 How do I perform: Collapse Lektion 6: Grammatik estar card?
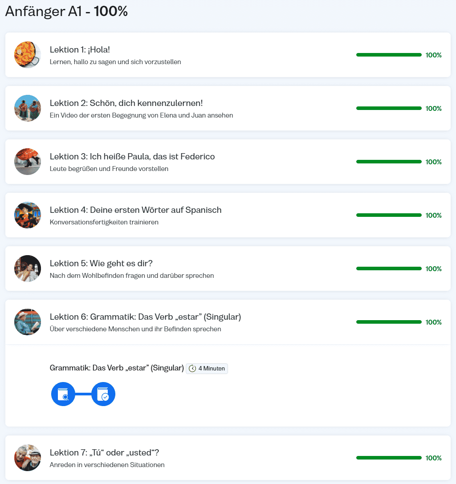[145, 317]
